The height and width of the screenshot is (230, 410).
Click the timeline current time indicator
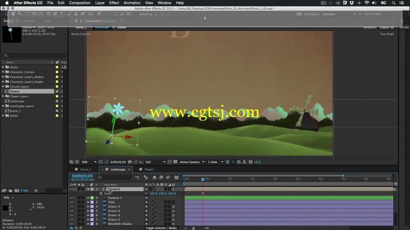(x=202, y=179)
